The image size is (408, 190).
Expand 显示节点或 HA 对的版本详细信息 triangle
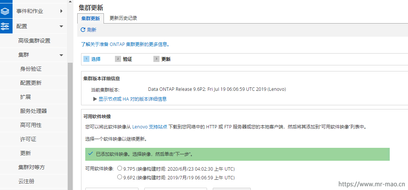95,99
